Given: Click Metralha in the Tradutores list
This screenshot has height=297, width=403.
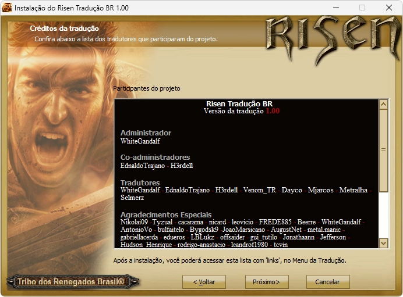Looking at the screenshot, I should click(353, 190).
